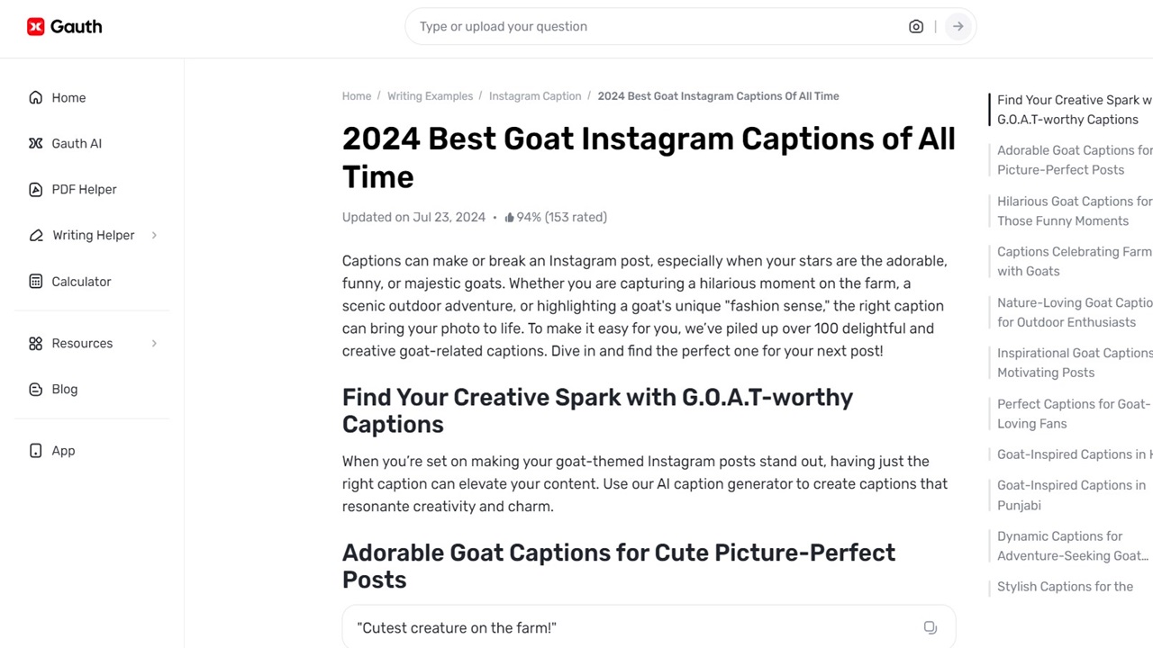Copy the caption using the copy icon

[930, 627]
